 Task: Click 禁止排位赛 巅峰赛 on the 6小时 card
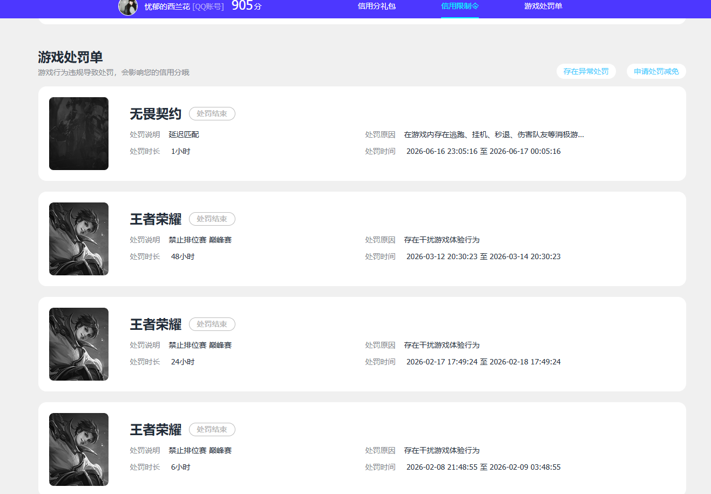tap(200, 450)
